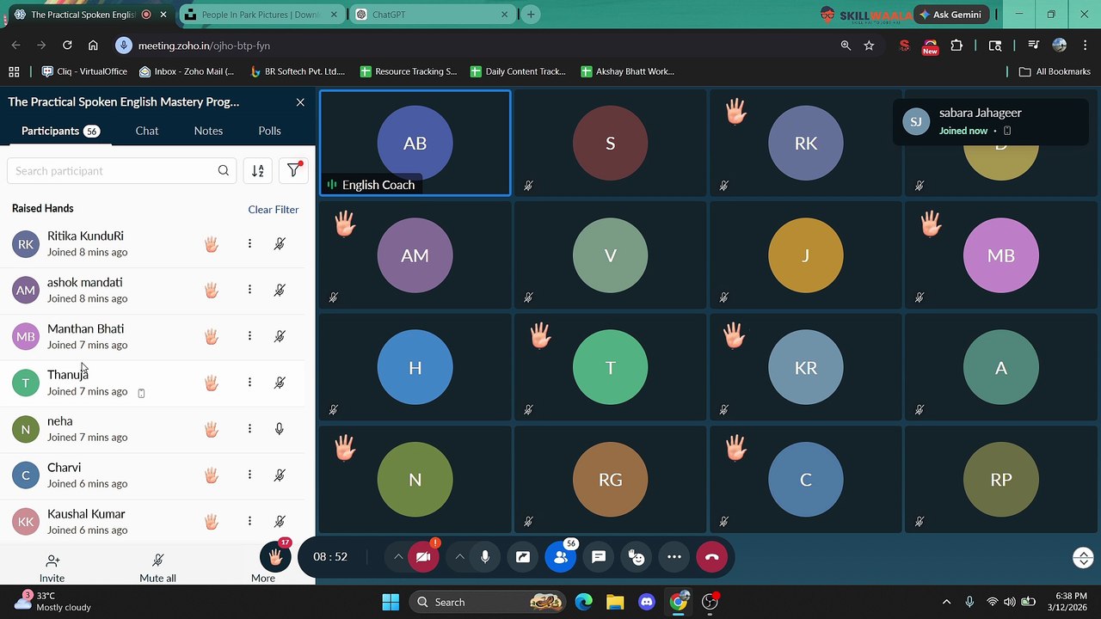
Task: Lower neha's raised hand icon
Action: (212, 429)
